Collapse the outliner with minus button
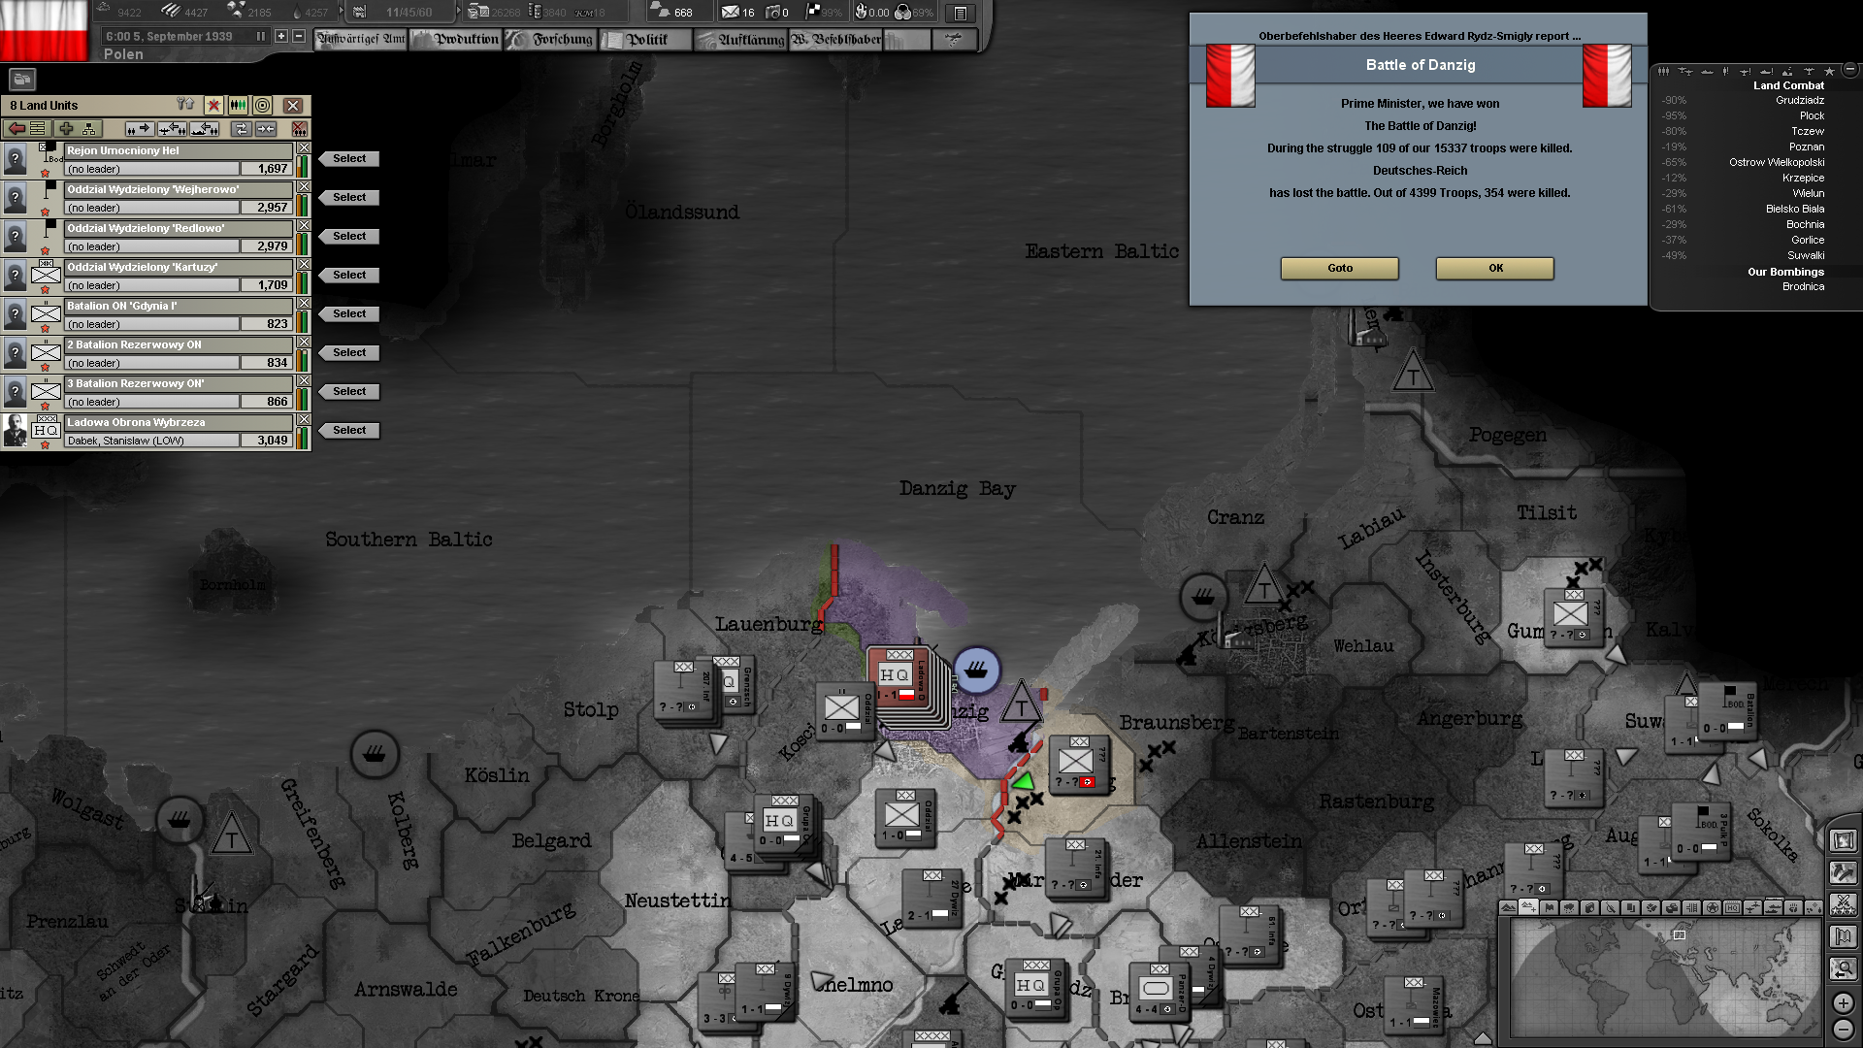The width and height of the screenshot is (1863, 1048). [1850, 69]
